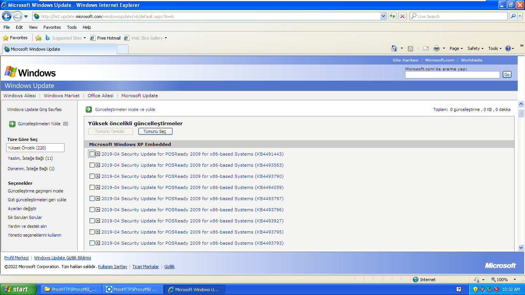Expand details for update KB4491443
Image resolution: width=525 pixels, height=295 pixels.
click(98, 154)
